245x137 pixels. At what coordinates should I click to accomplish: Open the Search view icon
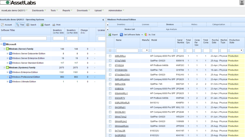tap(28, 25)
